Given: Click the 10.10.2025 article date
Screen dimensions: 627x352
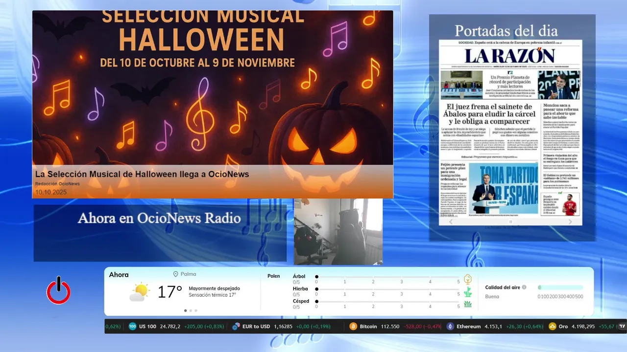Looking at the screenshot, I should (50, 192).
